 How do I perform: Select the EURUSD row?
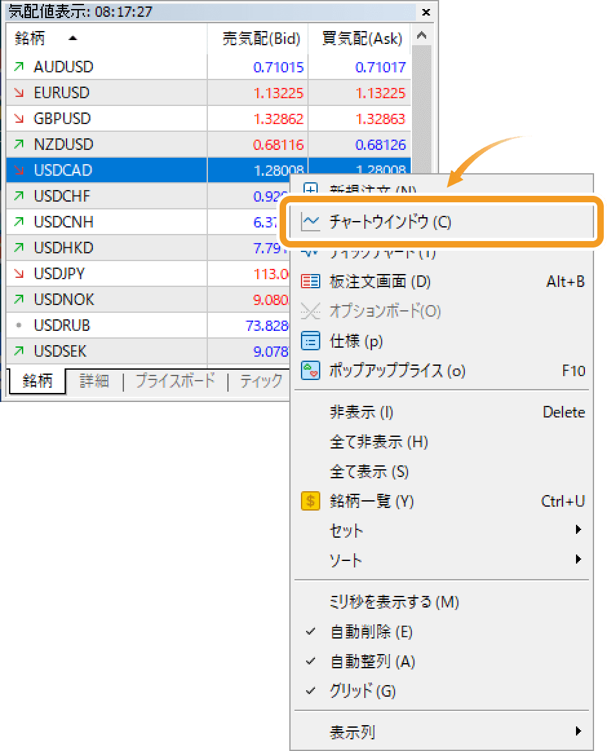[208, 93]
